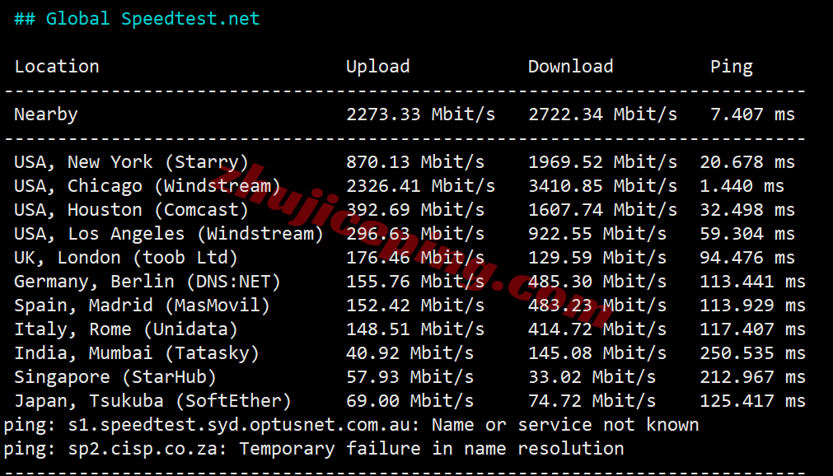833x476 pixels.
Task: Click Tsukuba ping 125.417 ms
Action: 753,401
